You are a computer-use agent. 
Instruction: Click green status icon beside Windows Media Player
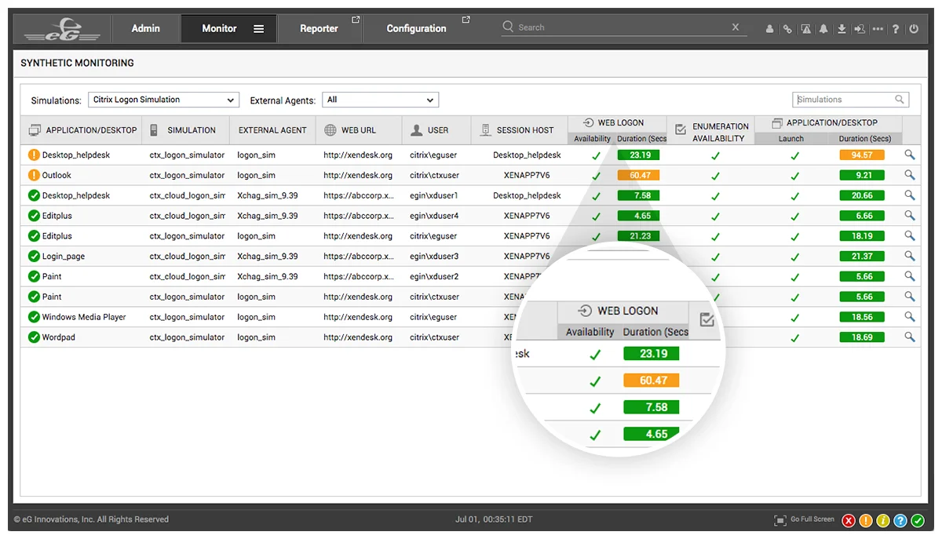point(34,317)
